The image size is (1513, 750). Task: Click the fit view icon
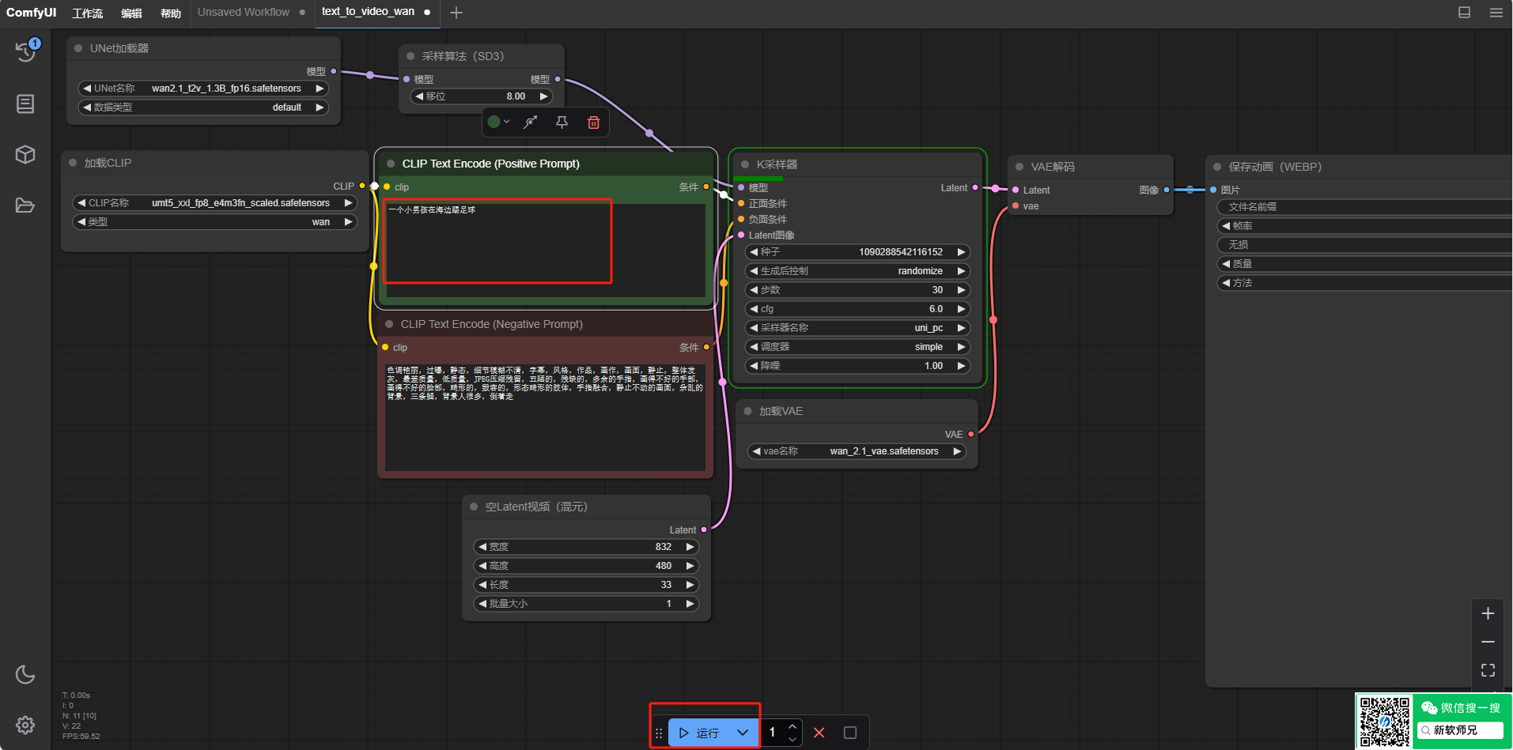pos(1488,670)
